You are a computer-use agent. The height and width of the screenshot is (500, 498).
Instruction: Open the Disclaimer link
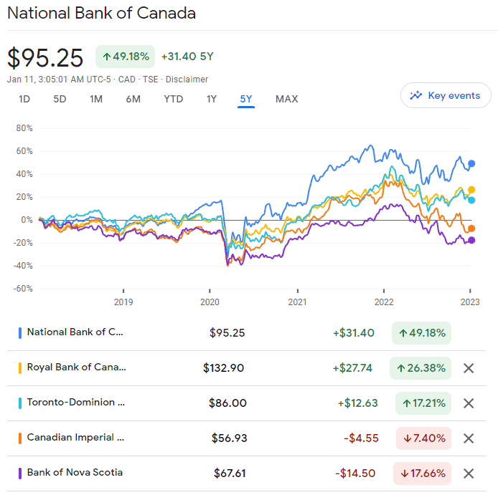pos(187,80)
